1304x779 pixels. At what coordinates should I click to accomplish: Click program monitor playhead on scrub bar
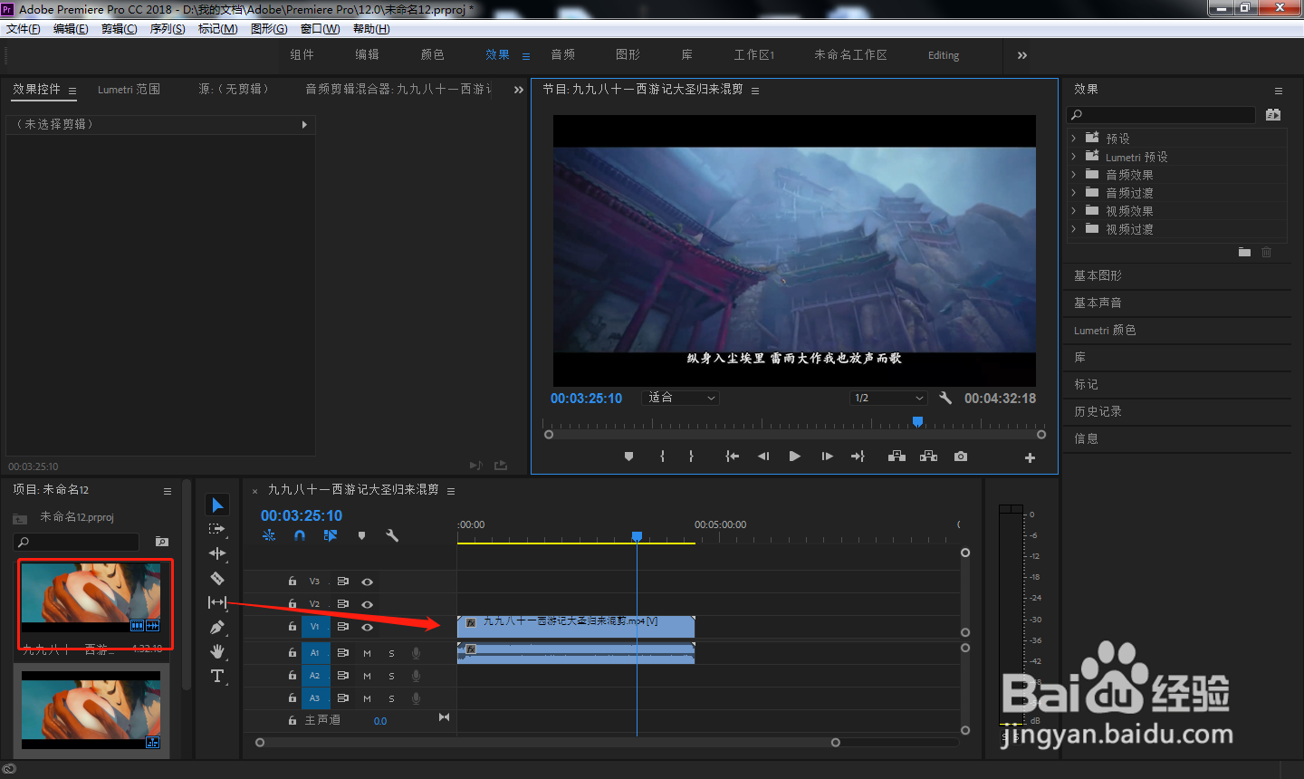(917, 421)
